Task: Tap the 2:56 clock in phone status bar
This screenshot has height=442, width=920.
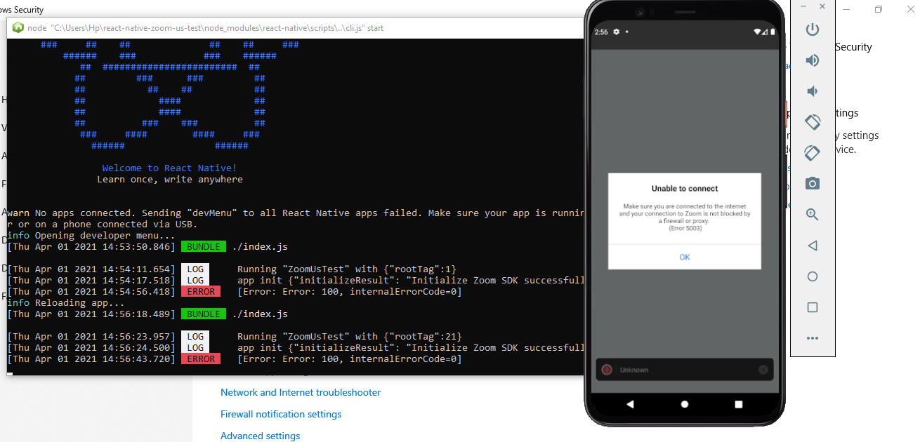Action: point(601,32)
